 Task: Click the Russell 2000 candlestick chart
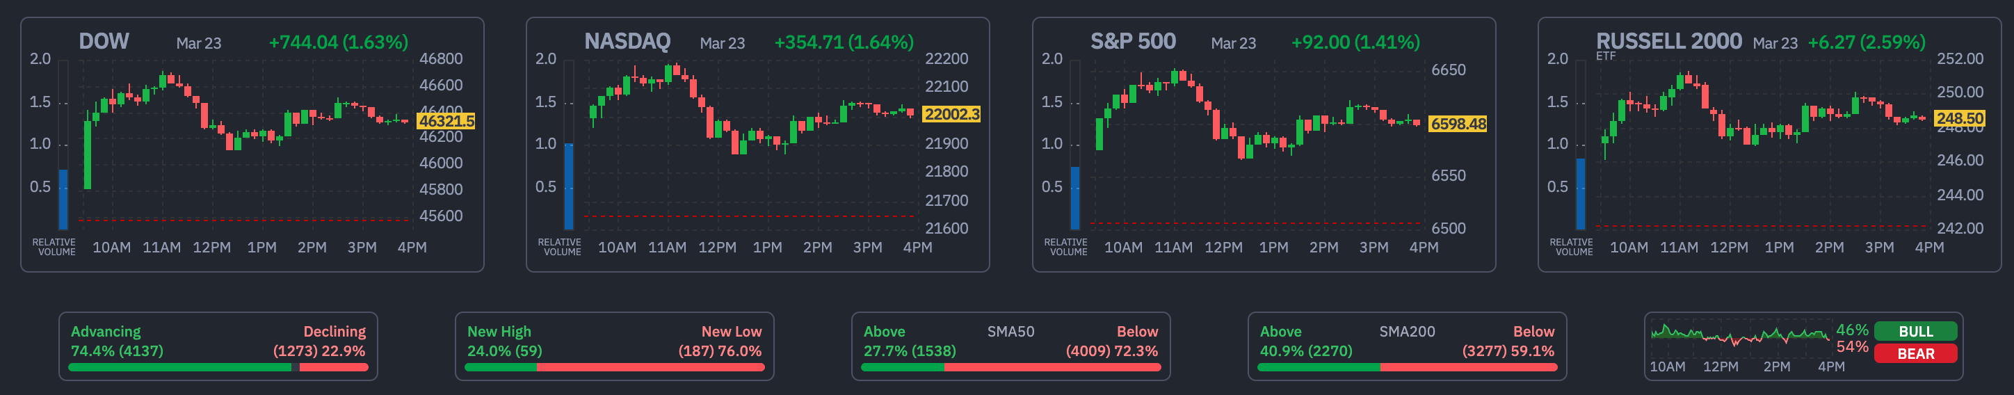coord(1762,143)
